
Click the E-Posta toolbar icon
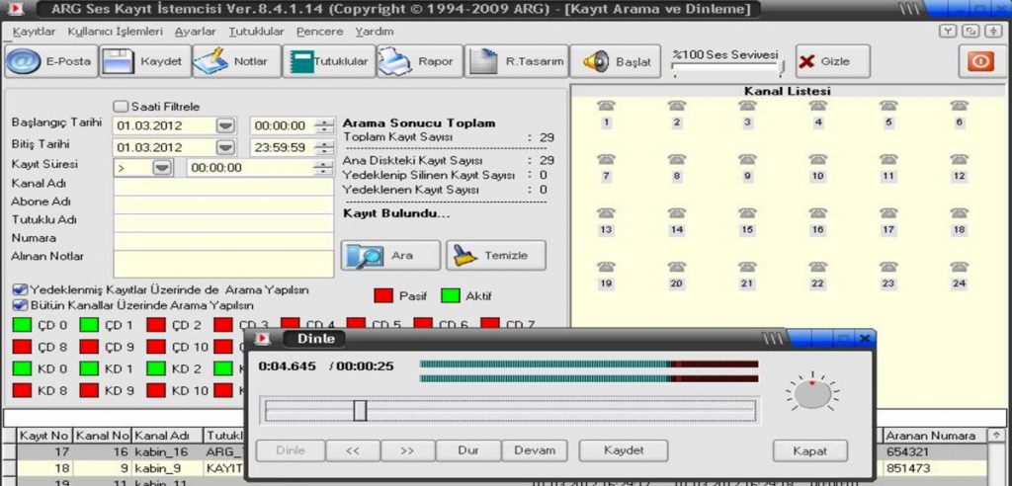coord(23,61)
